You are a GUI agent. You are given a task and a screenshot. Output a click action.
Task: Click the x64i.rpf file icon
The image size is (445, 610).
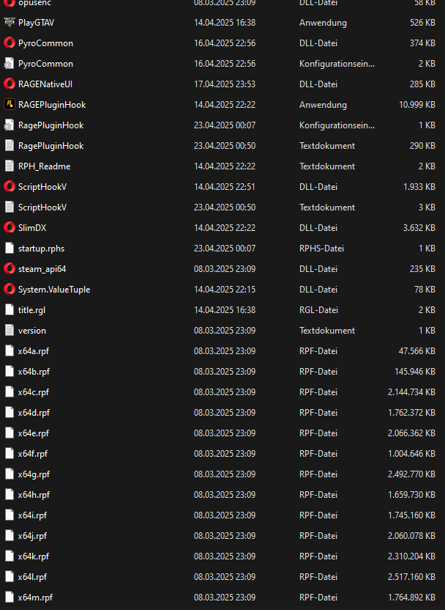tap(10, 515)
